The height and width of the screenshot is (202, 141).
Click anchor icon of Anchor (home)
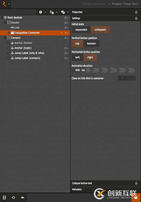click(12, 43)
